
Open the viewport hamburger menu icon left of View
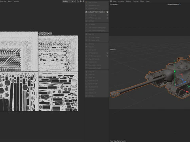[111, 1]
